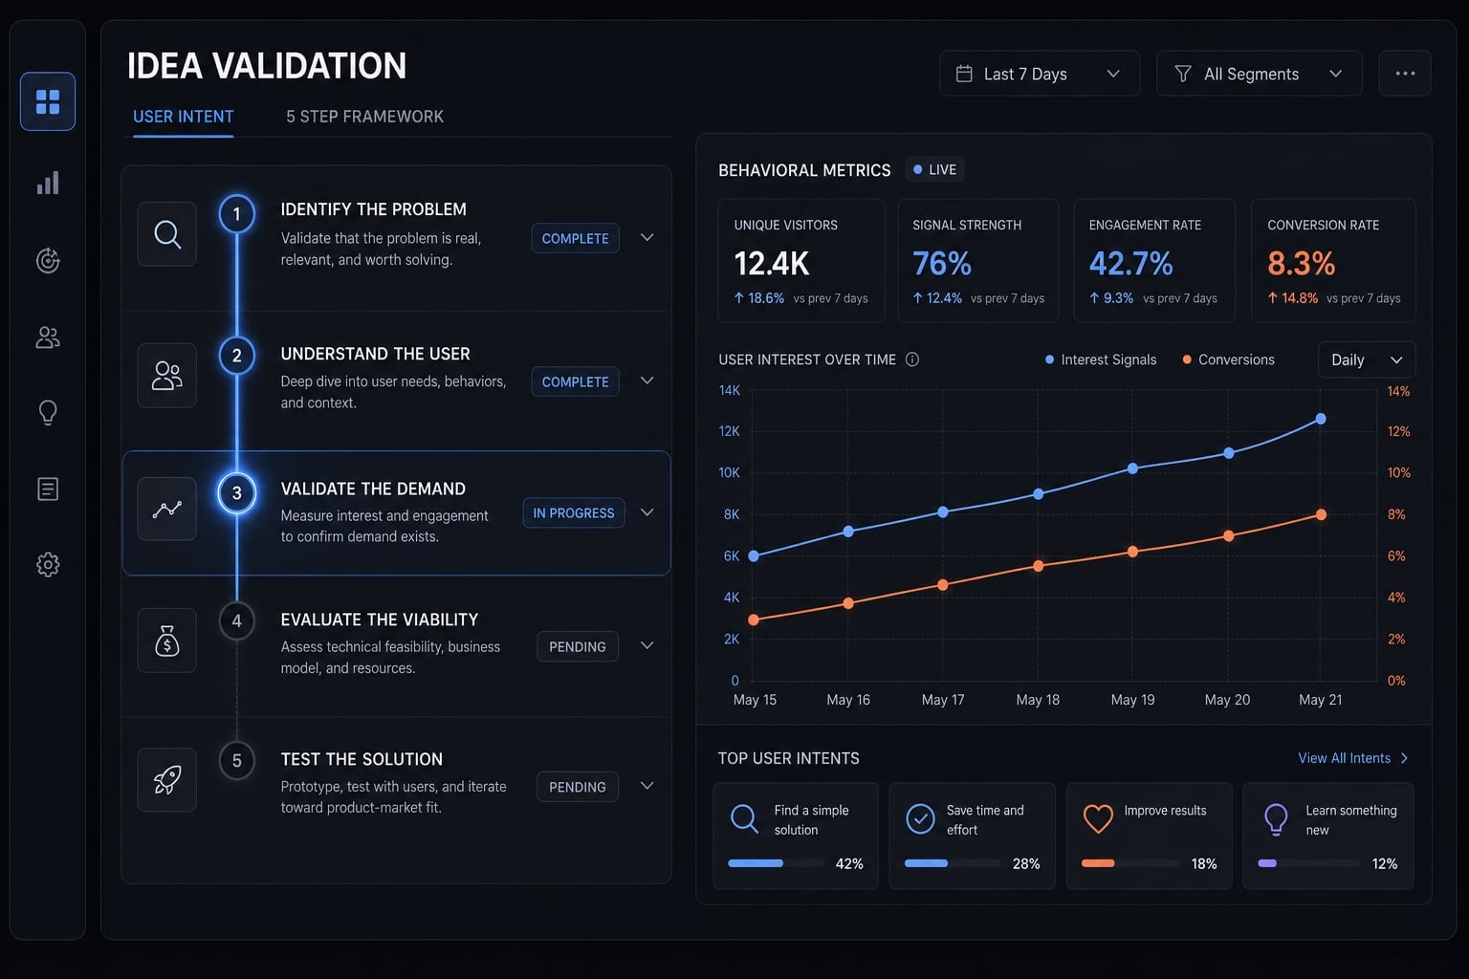Screen dimensions: 1469x979
Task: Click the 42% progress bar for Find a simple solution
Action: pyautogui.click(x=776, y=863)
